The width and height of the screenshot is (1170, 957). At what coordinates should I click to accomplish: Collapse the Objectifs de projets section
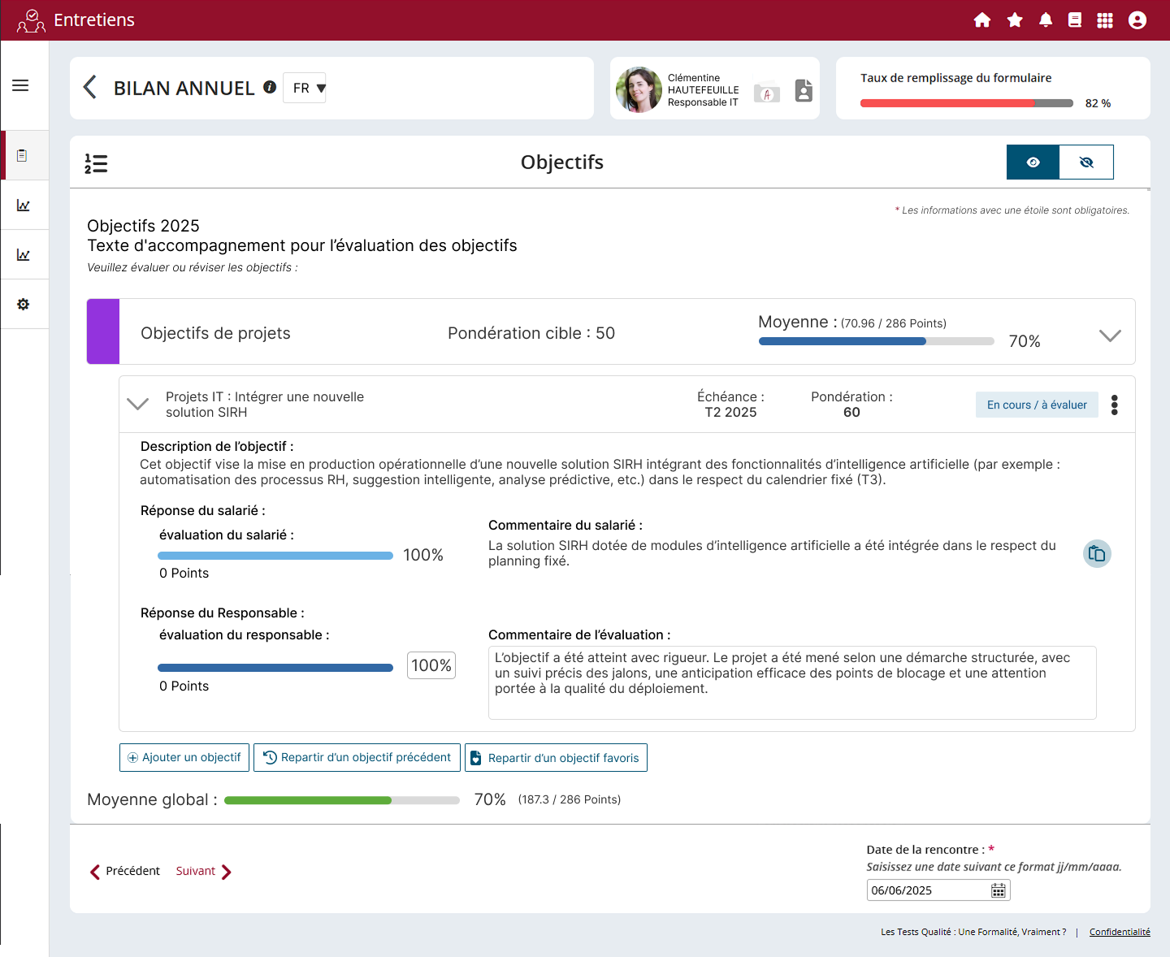pos(1110,336)
